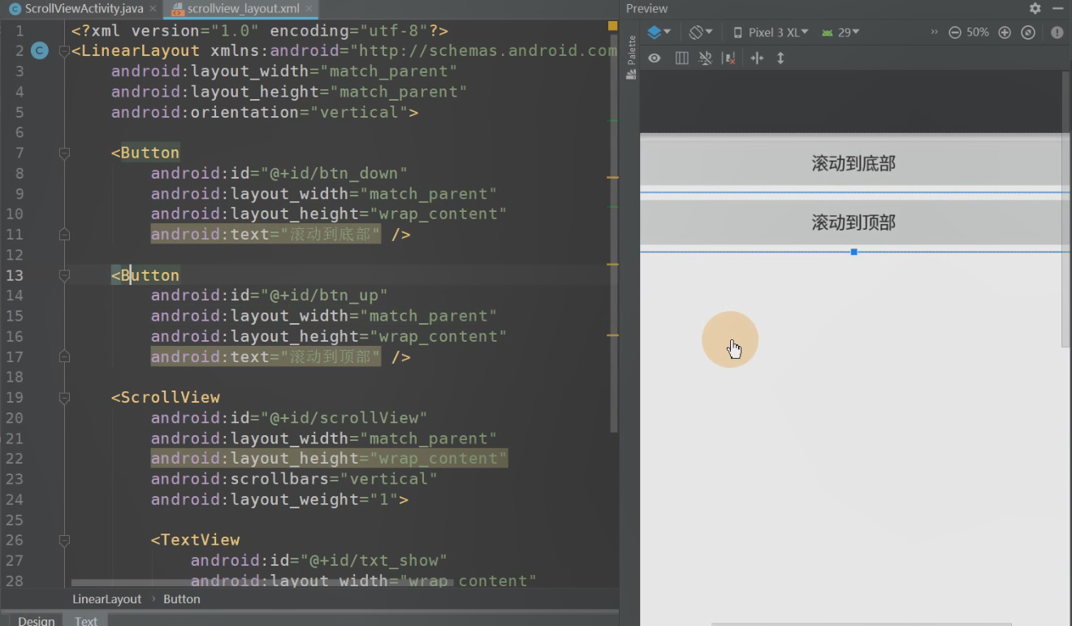Viewport: 1072px width, 626px height.
Task: Toggle horizontal pack/expand icon
Action: tap(757, 58)
